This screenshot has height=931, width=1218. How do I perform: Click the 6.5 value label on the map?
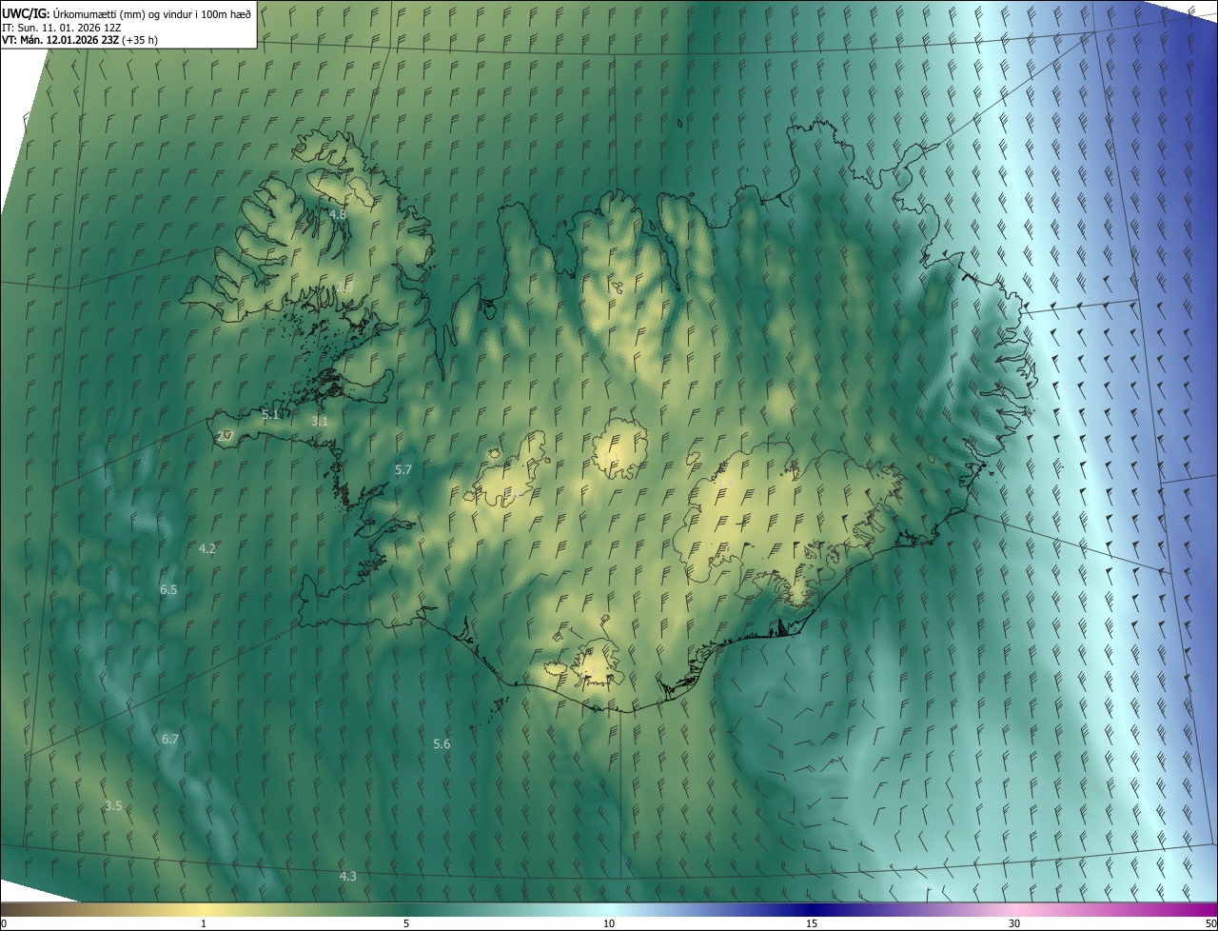tap(168, 590)
